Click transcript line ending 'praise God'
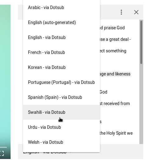The image size is (150, 164). tap(112, 28)
